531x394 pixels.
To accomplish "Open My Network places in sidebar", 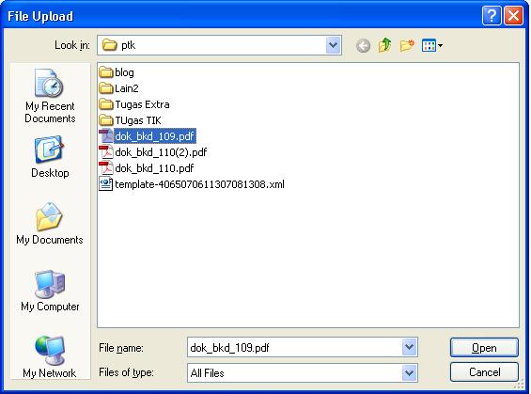I will 50,356.
